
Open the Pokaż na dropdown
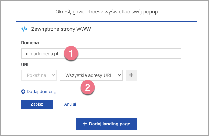tap(39, 75)
